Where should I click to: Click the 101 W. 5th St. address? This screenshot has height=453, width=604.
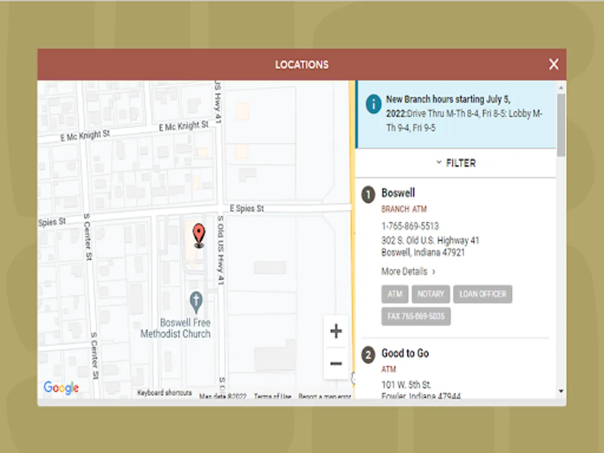point(407,385)
